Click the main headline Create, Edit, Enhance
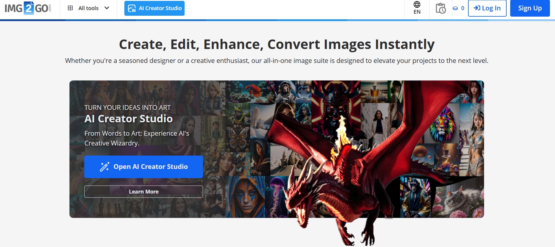The image size is (555, 247). [277, 44]
